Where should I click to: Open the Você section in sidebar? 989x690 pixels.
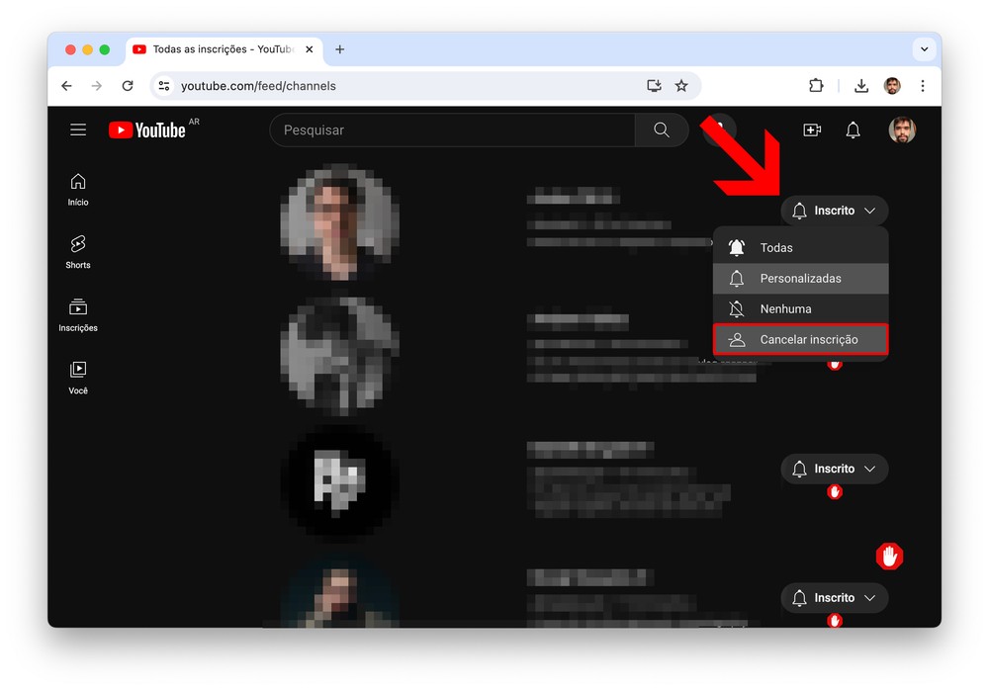[x=78, y=377]
